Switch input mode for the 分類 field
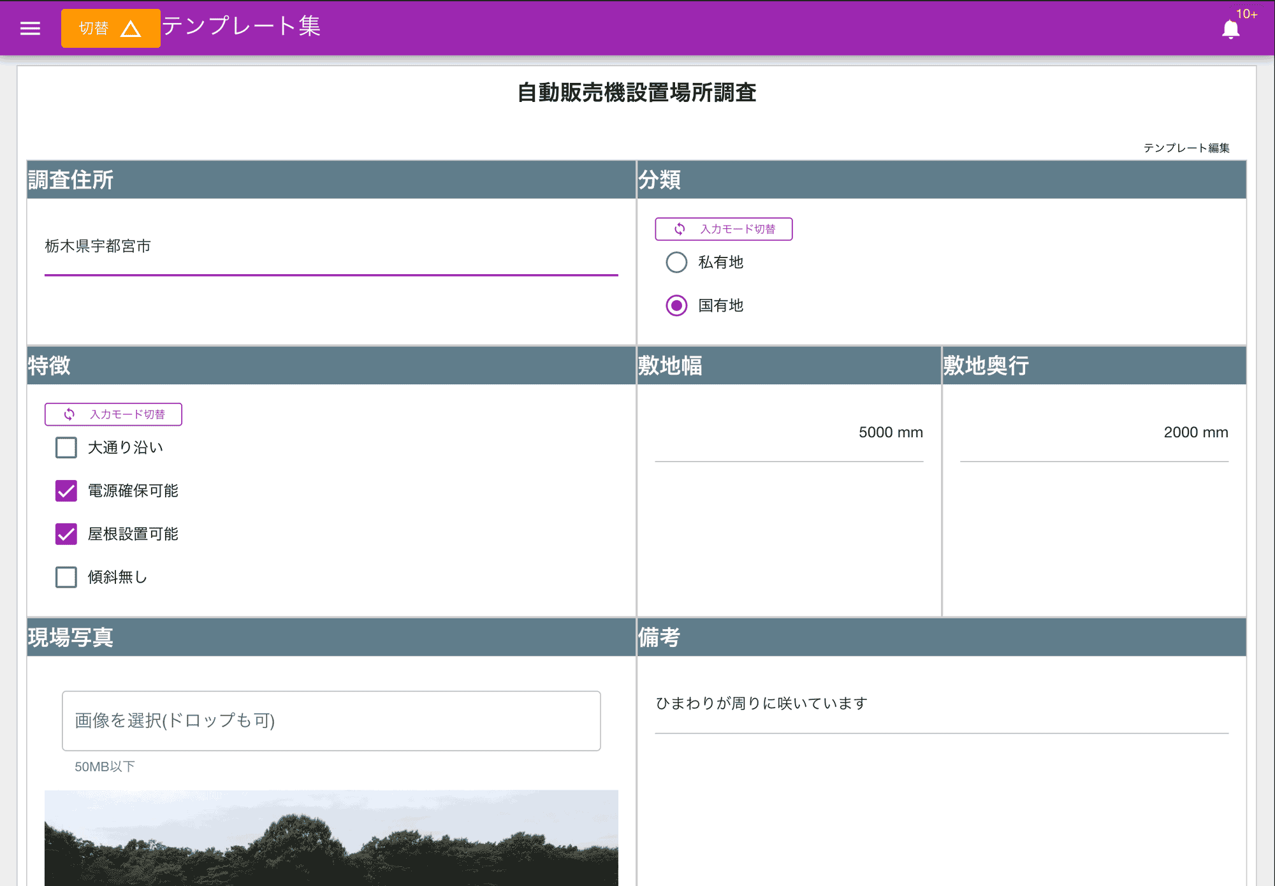 [724, 229]
